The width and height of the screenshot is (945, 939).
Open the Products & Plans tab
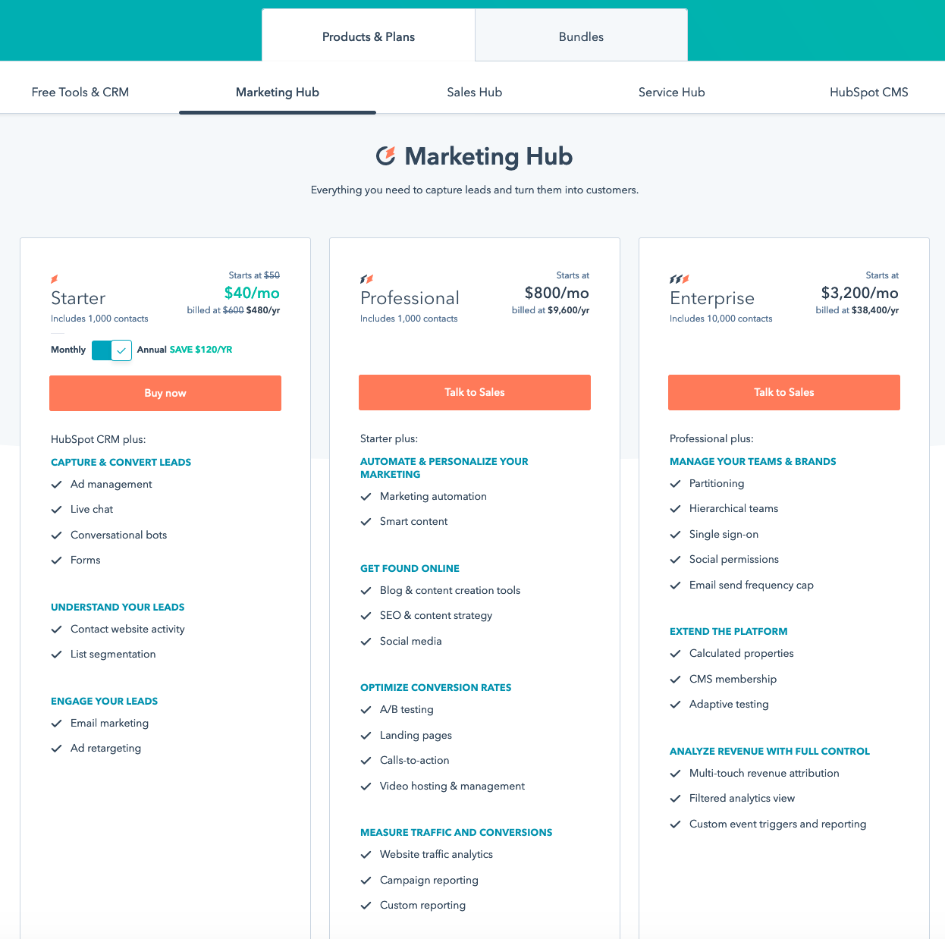point(369,36)
